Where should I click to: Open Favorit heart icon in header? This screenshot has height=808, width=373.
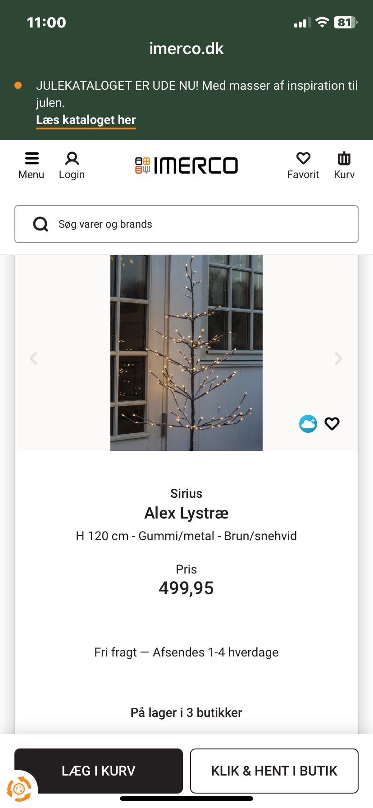click(x=303, y=158)
